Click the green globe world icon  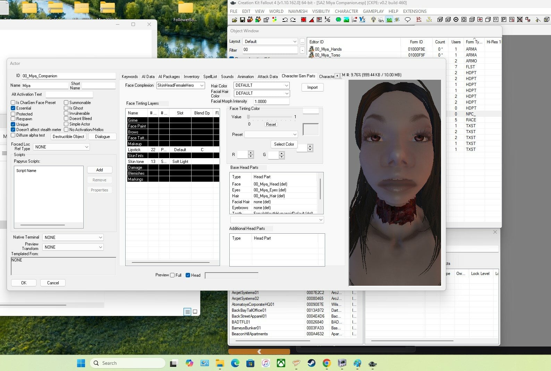click(338, 20)
